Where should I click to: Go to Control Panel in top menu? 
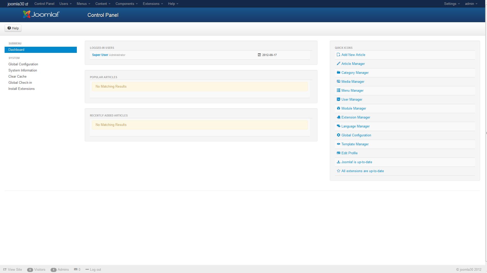coord(44,4)
